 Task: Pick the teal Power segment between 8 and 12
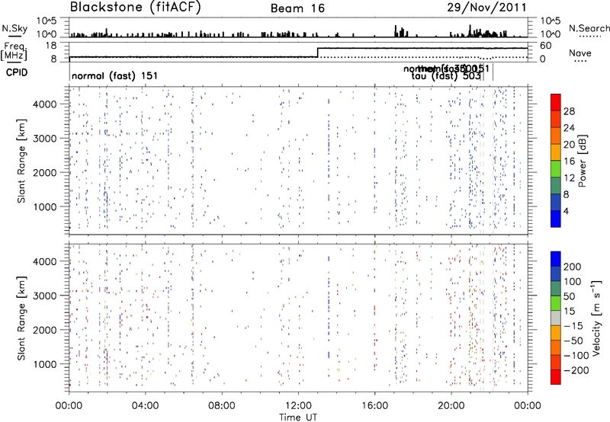556,185
